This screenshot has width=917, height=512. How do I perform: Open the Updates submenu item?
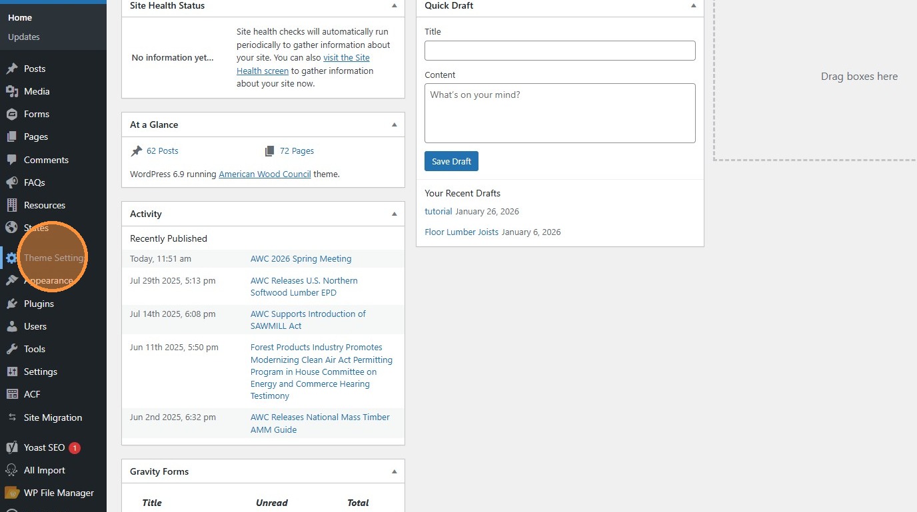point(24,37)
